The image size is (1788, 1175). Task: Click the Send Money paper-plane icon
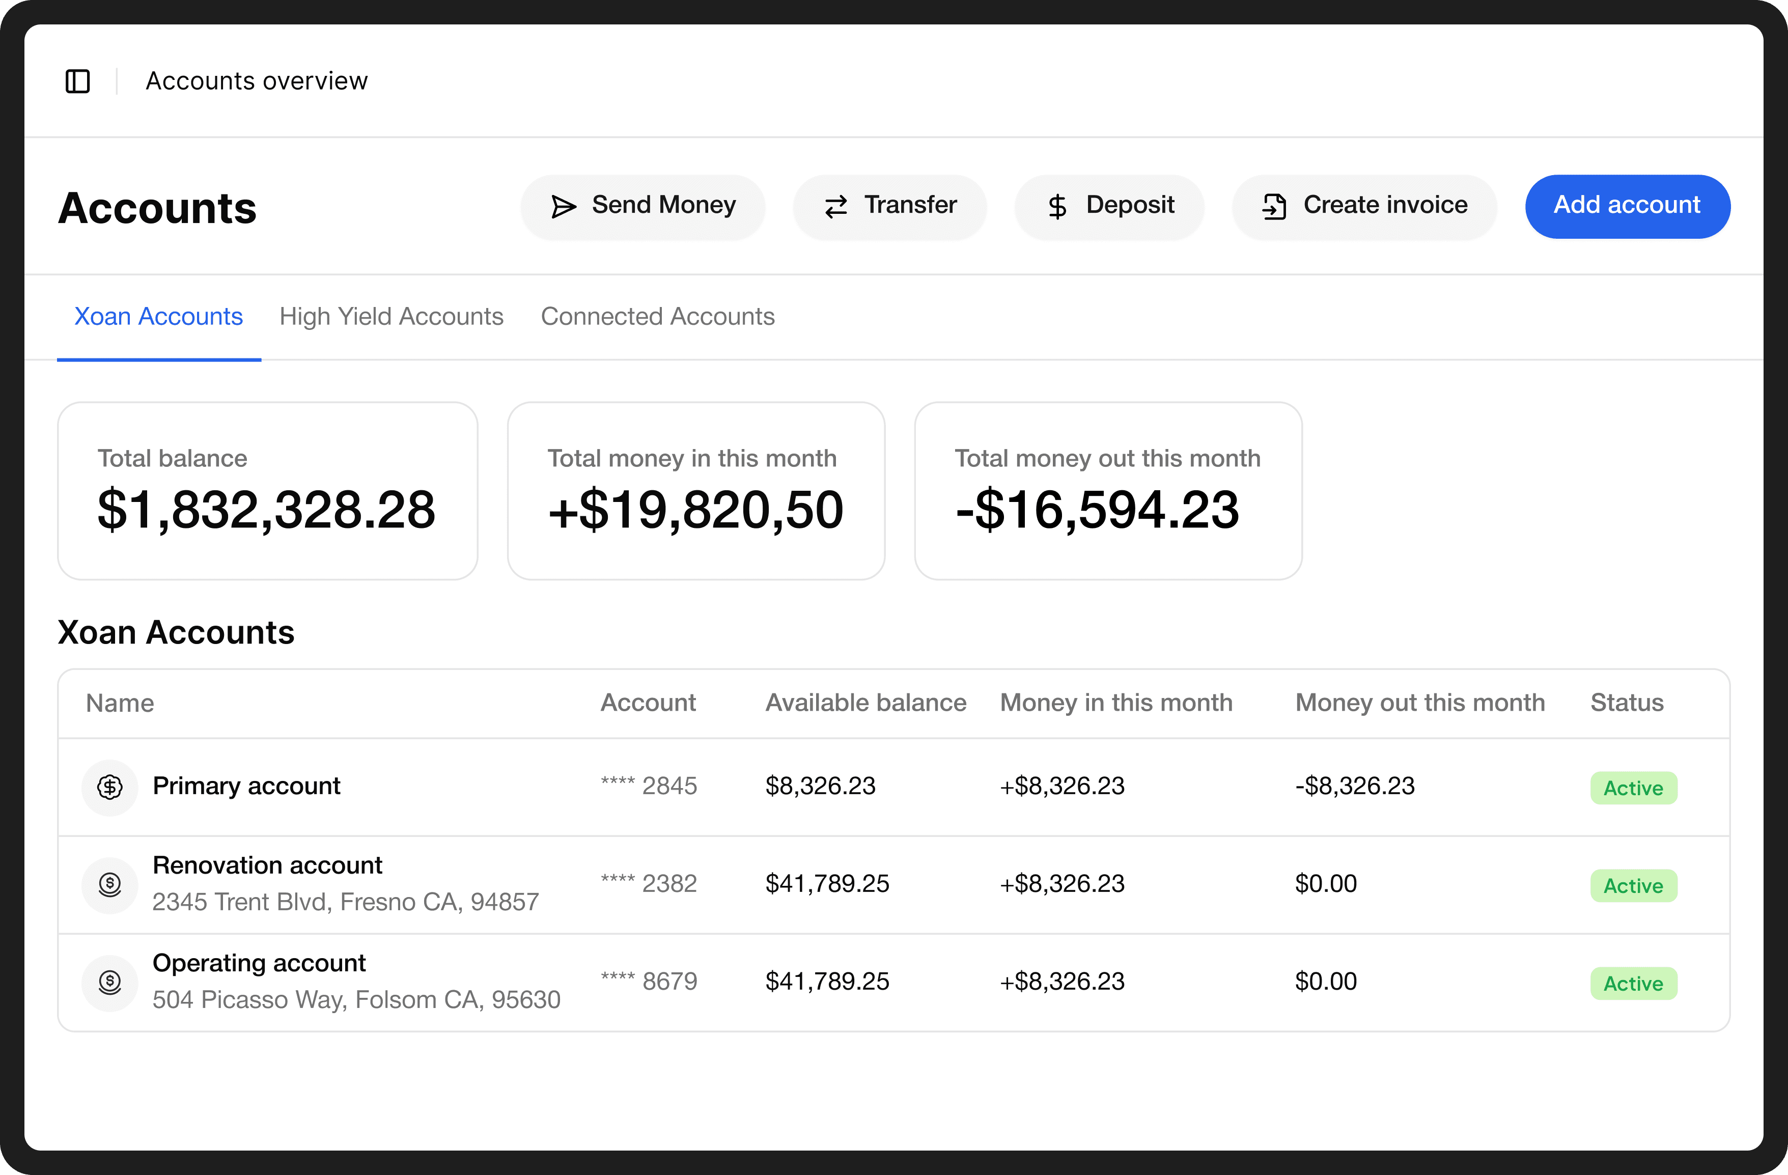click(563, 206)
